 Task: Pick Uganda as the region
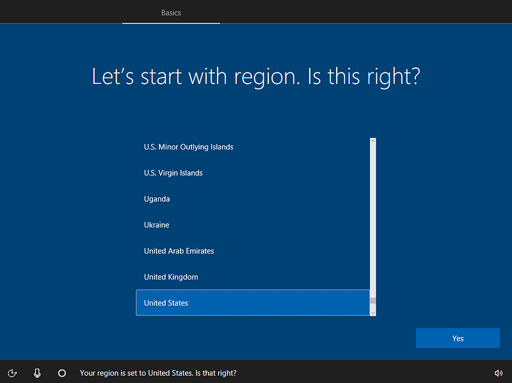point(253,199)
